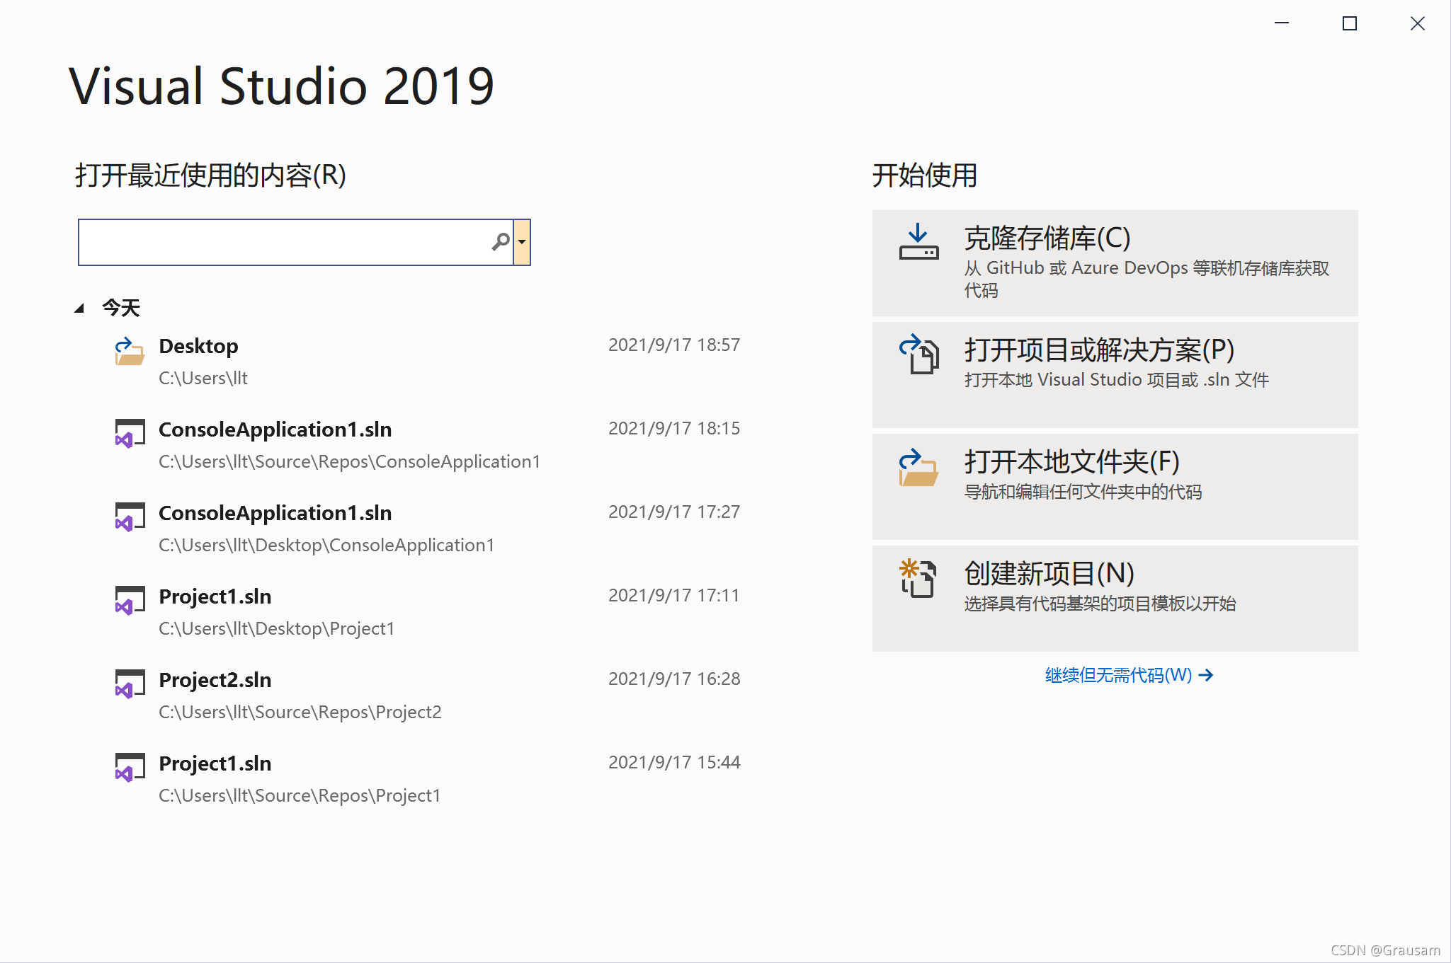Click solution icon for Project1.sln in Source\Repos
1451x963 pixels.
130,768
